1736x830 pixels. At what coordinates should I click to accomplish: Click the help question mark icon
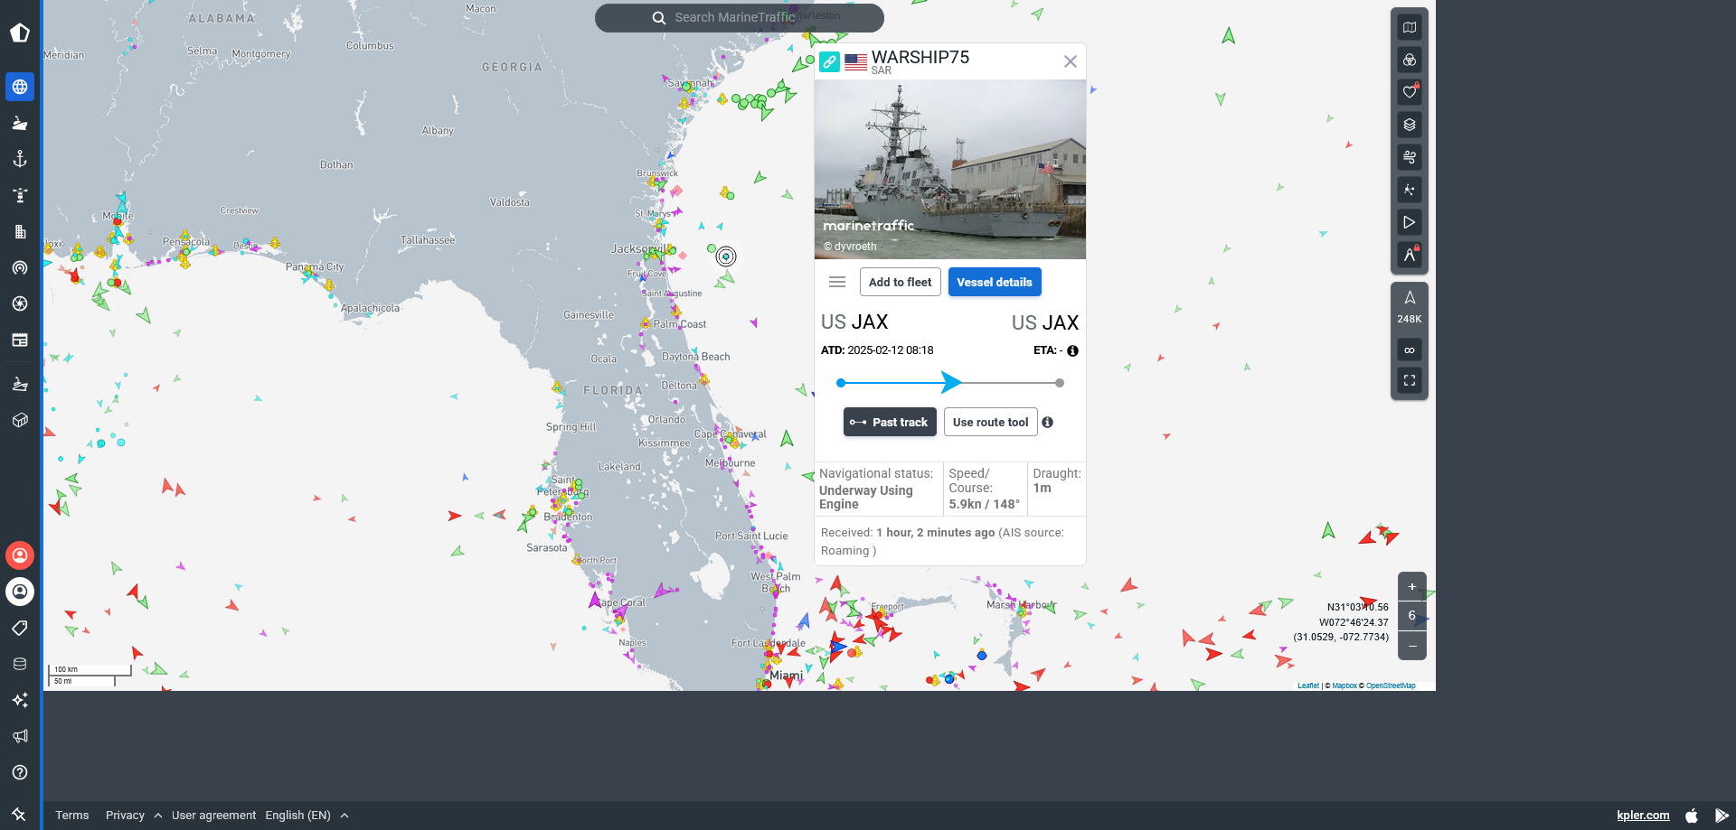click(x=20, y=772)
